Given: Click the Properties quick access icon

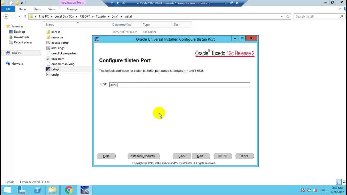Looking at the screenshot, I should 12,3.
